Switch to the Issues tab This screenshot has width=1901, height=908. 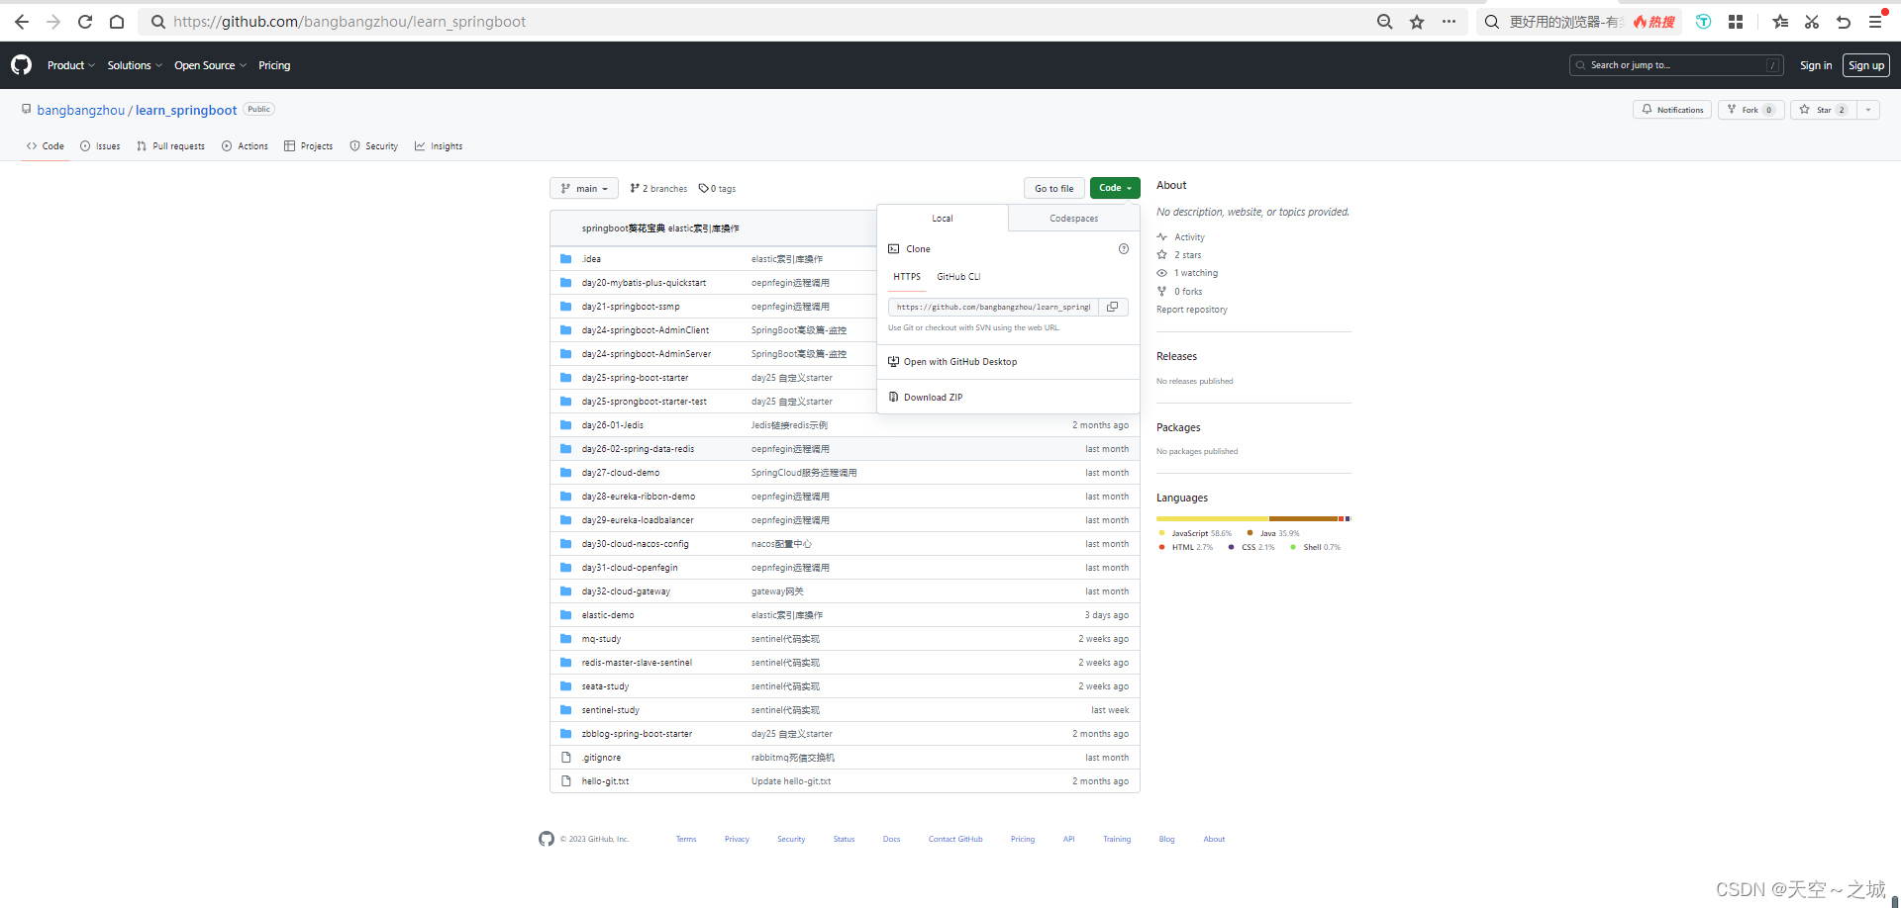coord(100,146)
